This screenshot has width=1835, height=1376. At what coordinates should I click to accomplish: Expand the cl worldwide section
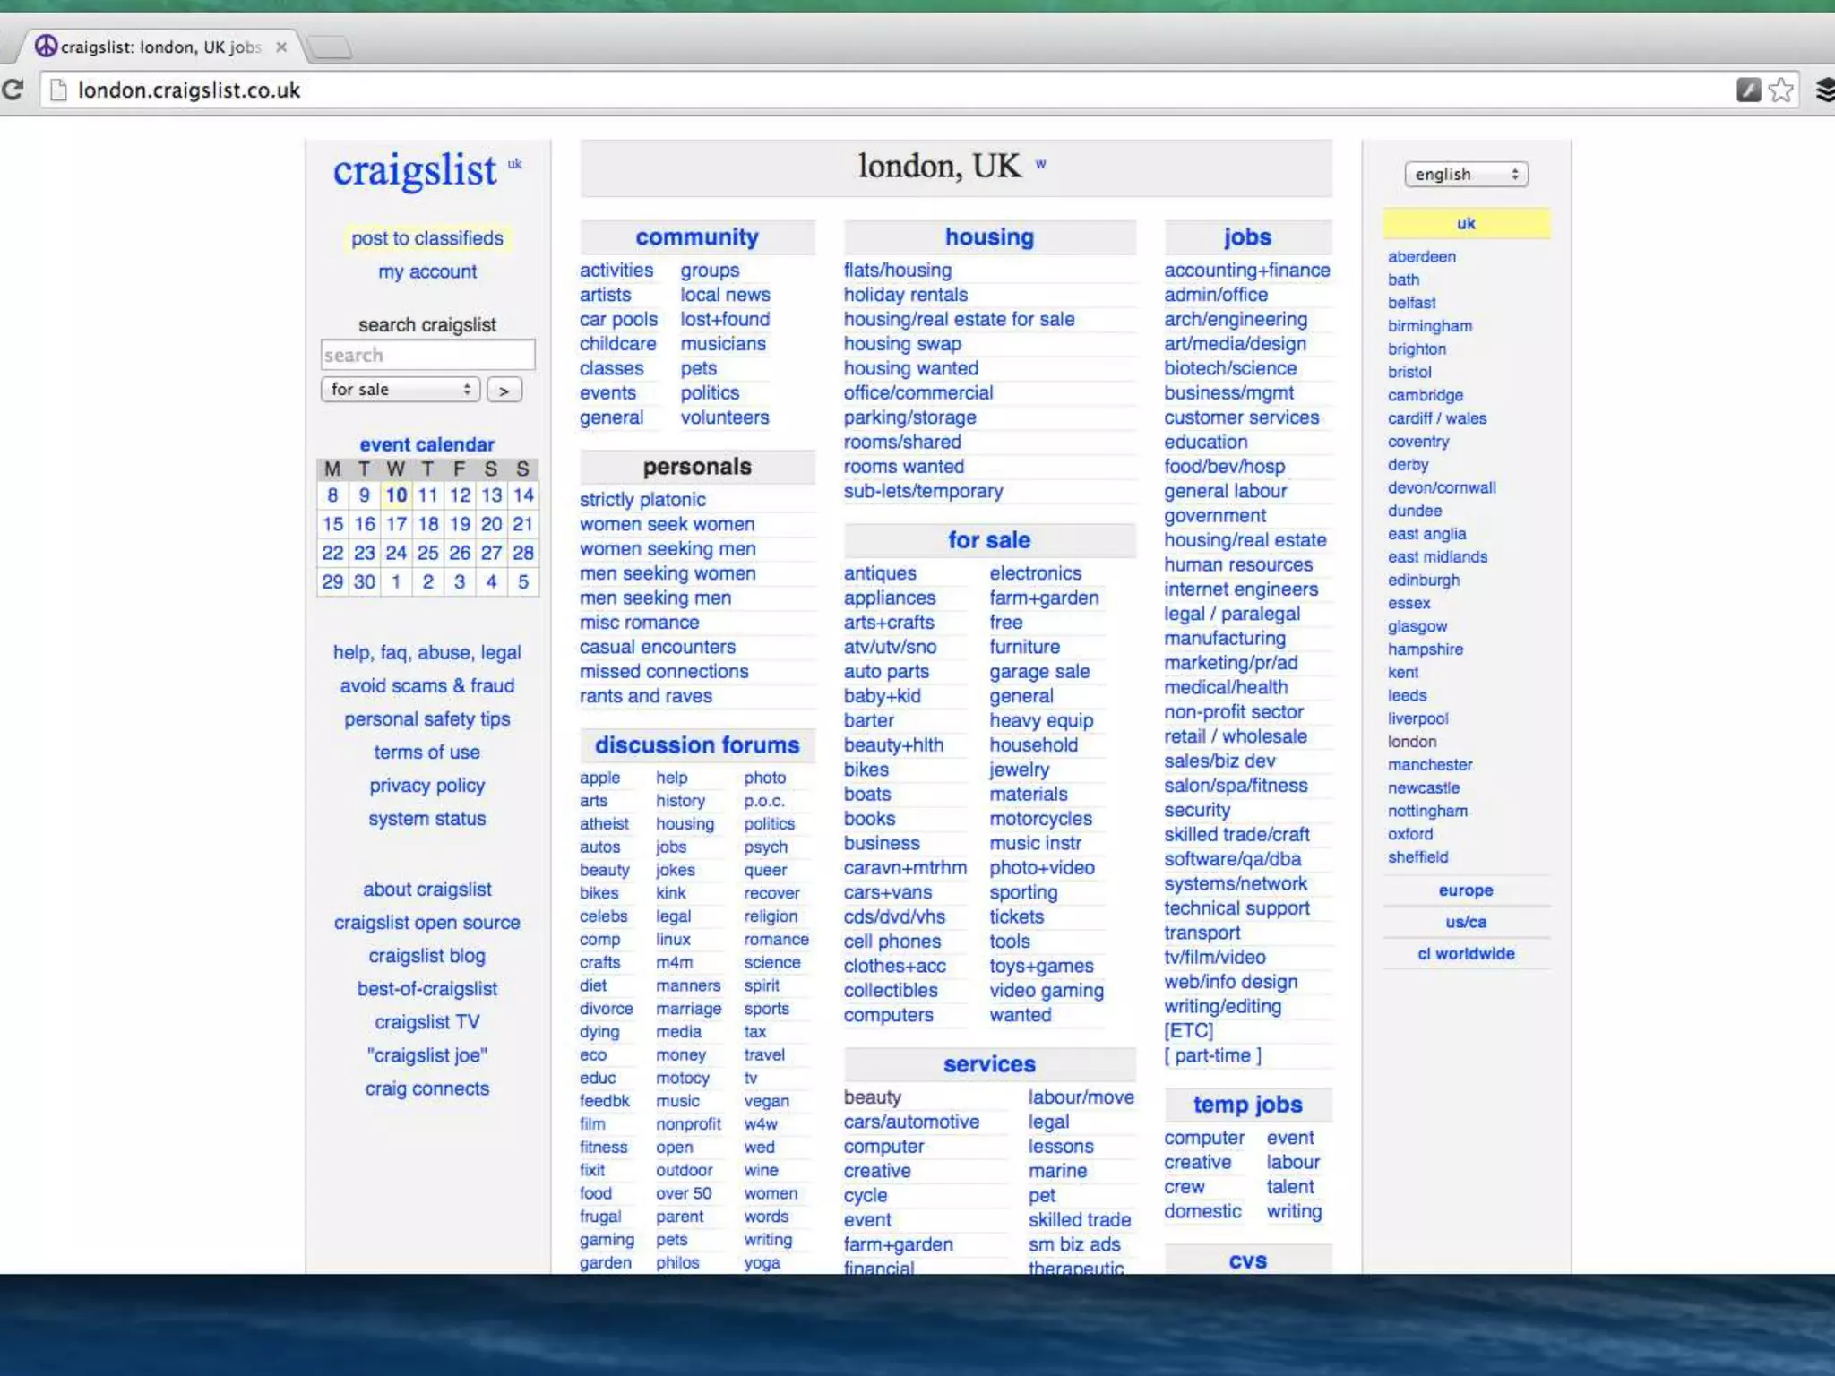tap(1465, 954)
